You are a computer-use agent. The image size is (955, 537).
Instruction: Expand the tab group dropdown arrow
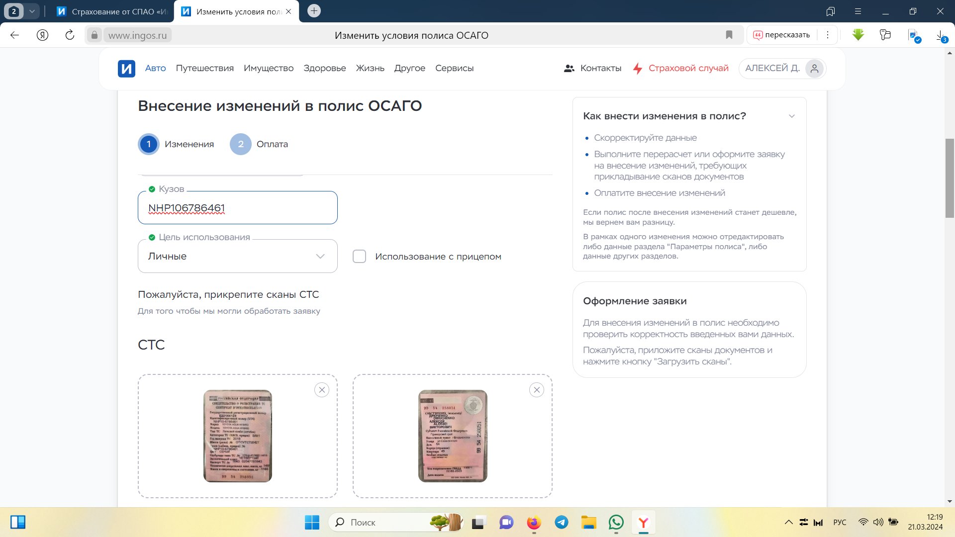pyautogui.click(x=32, y=11)
